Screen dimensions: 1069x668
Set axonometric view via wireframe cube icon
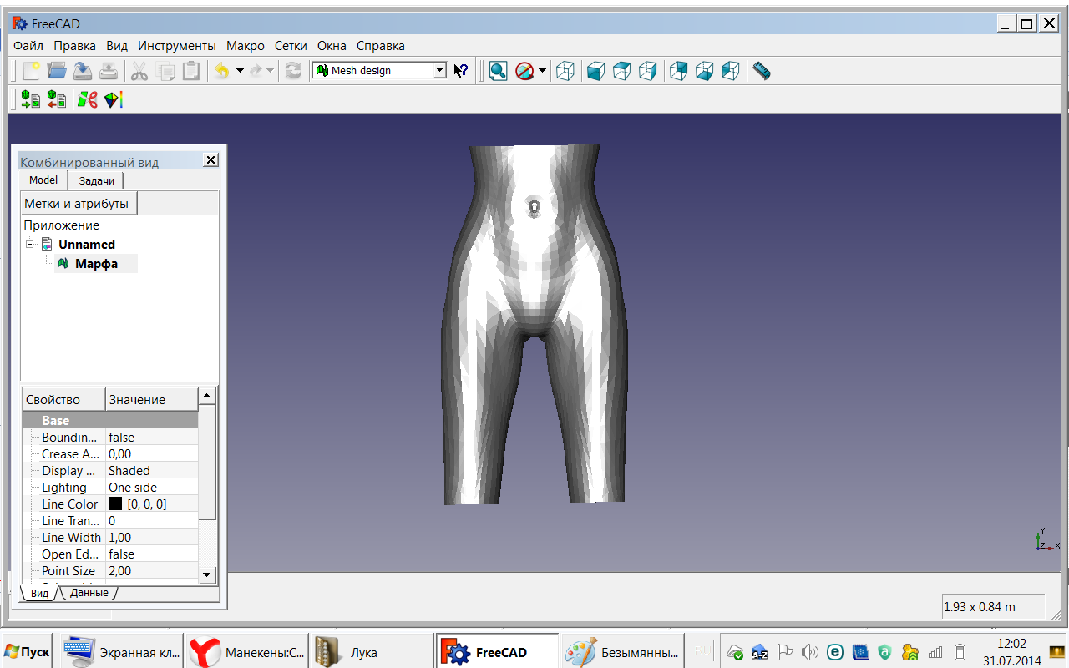[x=565, y=71]
